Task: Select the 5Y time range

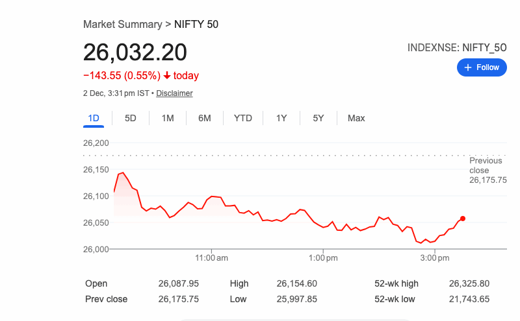Action: [318, 118]
